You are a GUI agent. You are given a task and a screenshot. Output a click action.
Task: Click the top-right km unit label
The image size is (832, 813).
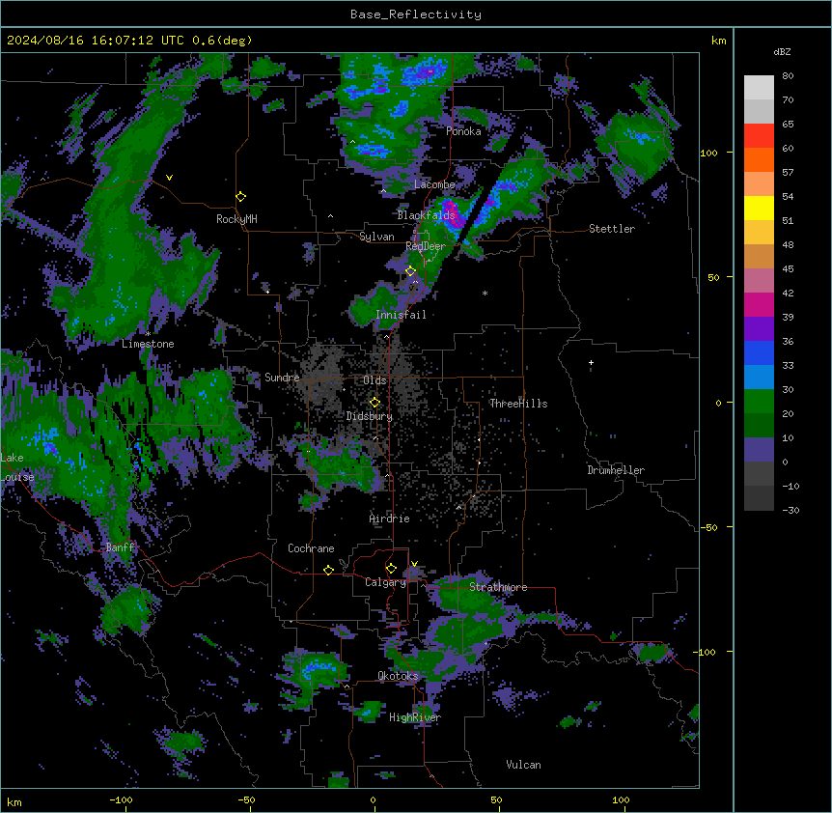[718, 41]
